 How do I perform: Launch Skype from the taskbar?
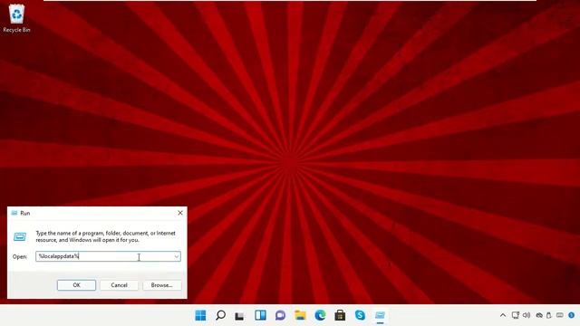(x=360, y=315)
